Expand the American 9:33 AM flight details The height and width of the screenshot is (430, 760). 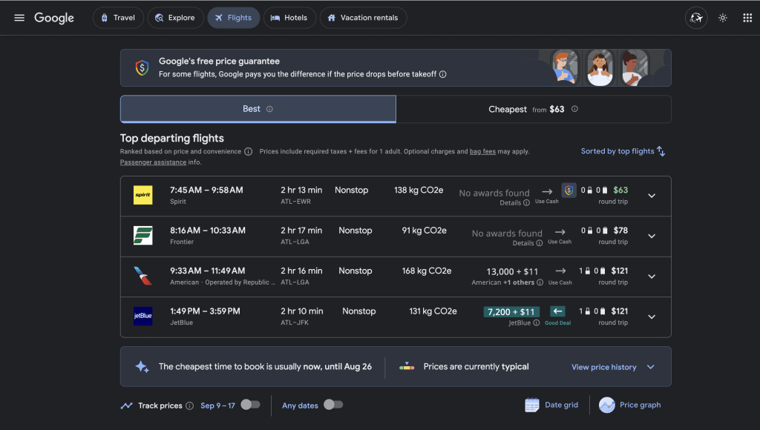pyautogui.click(x=652, y=277)
